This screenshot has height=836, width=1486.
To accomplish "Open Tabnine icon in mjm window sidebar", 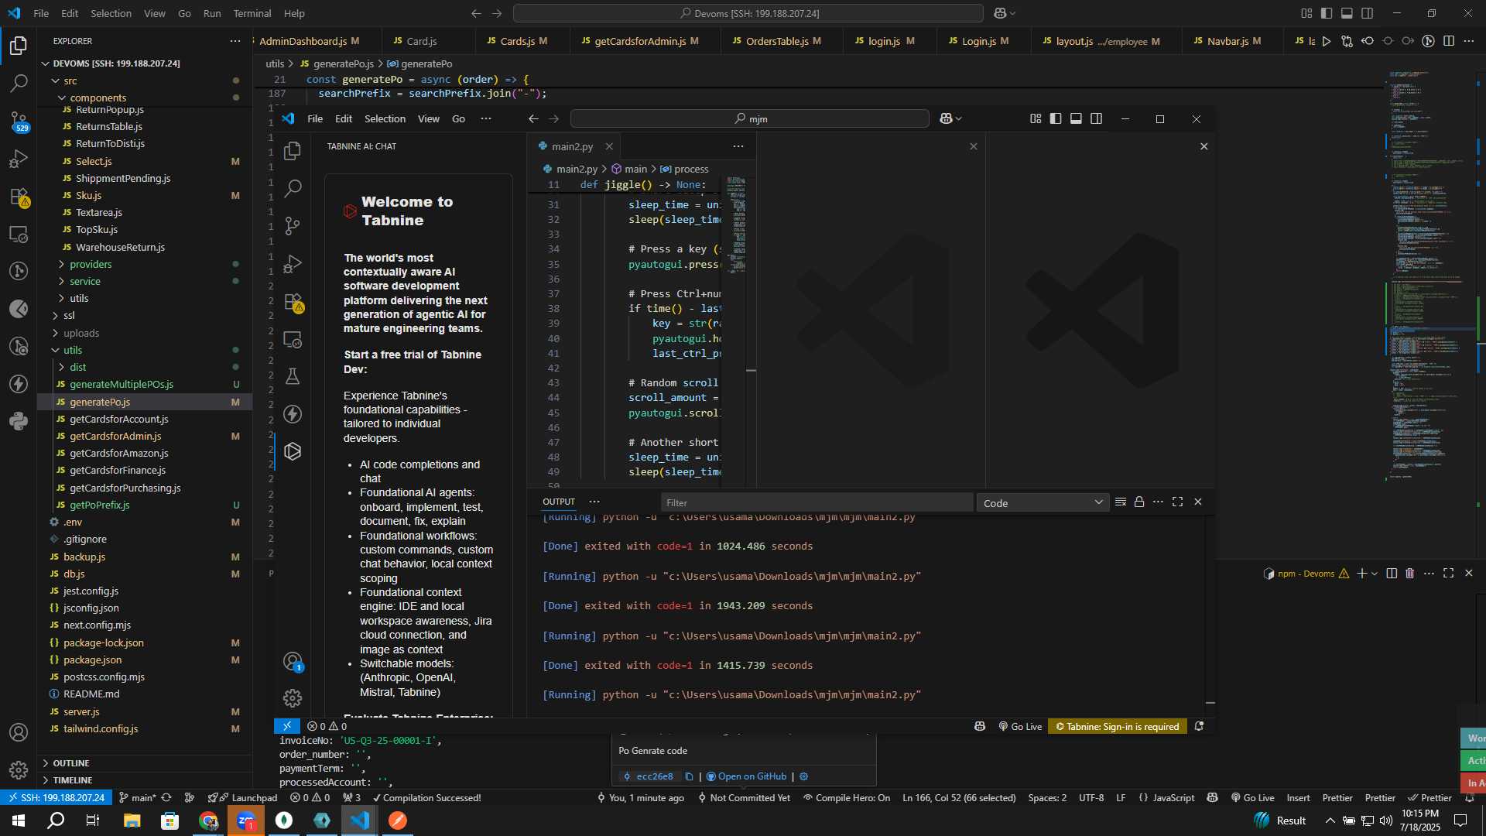I will [293, 451].
